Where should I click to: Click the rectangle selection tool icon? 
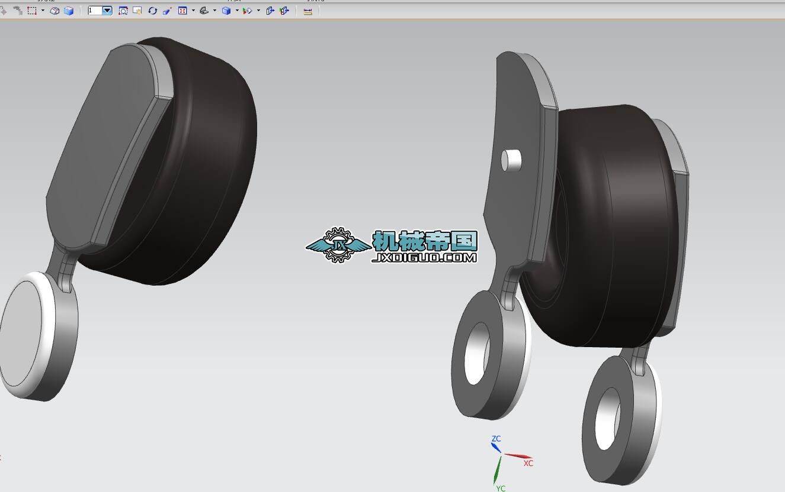click(x=32, y=11)
